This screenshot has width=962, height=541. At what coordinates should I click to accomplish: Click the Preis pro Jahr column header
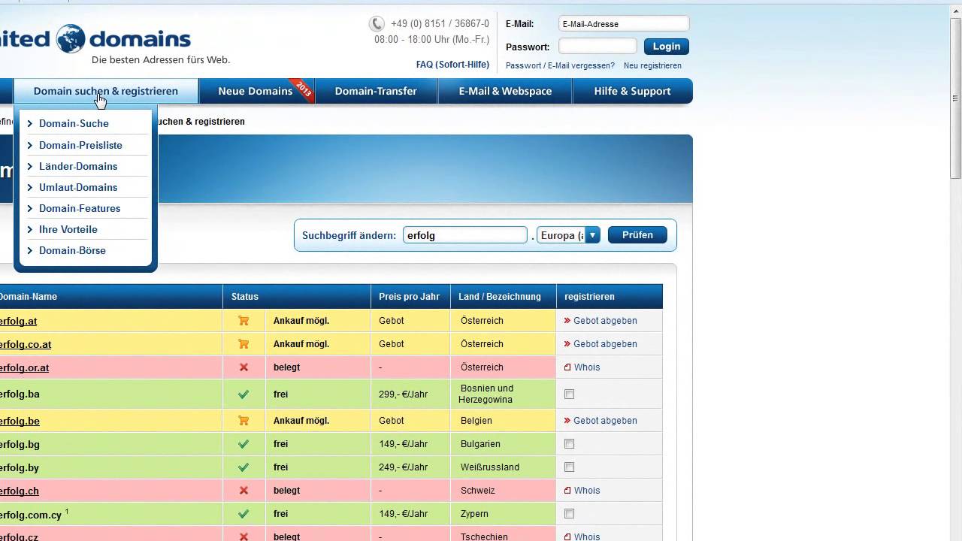410,297
